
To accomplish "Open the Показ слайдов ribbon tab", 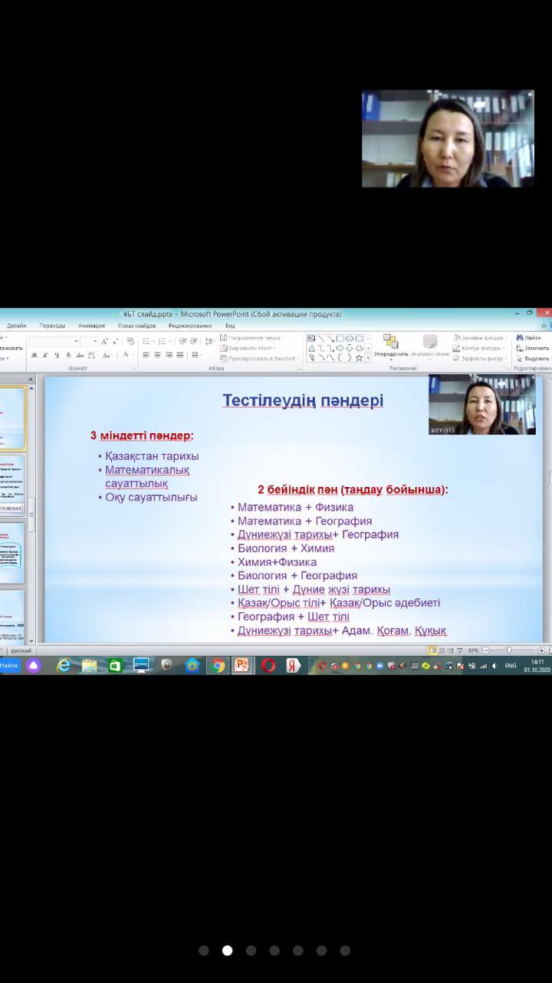I will tap(136, 326).
